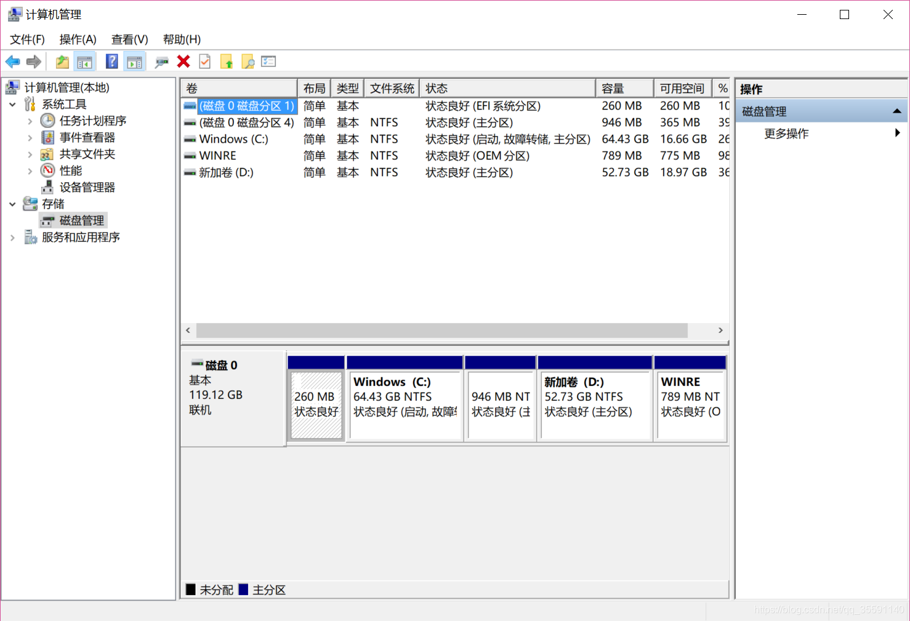This screenshot has height=621, width=910.
Task: Click the Properties checkmark page icon
Action: point(205,62)
